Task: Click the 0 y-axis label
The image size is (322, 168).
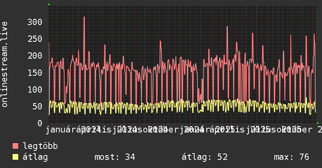Action: (x=40, y=123)
